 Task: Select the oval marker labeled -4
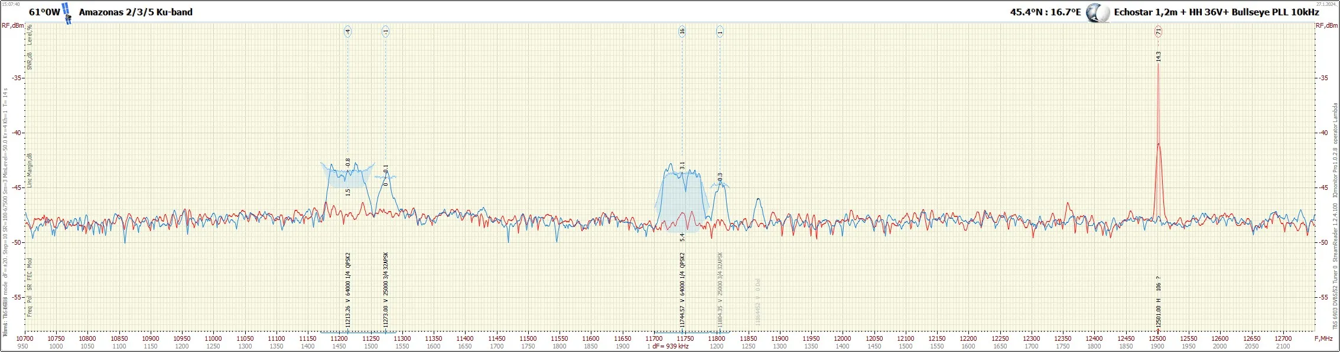click(x=347, y=31)
